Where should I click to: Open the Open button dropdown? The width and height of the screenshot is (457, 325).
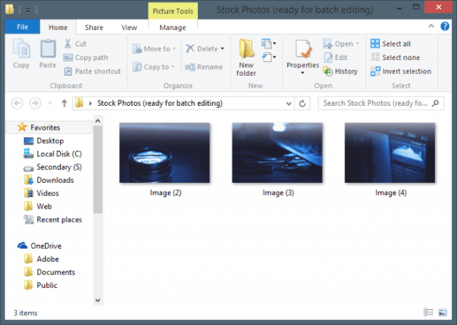(357, 44)
